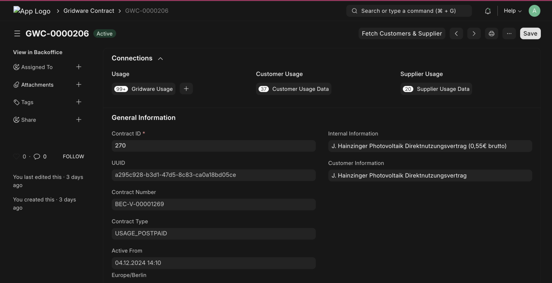
Task: Click the Europe/Berlin timezone text
Action: (129, 275)
